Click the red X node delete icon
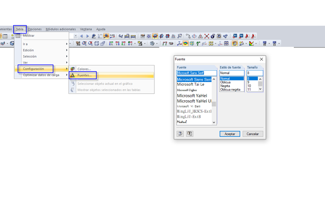 click(207, 36)
